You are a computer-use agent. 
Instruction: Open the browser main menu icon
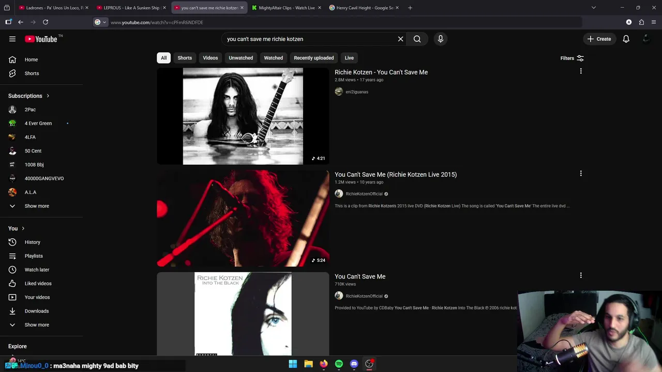pos(654,22)
